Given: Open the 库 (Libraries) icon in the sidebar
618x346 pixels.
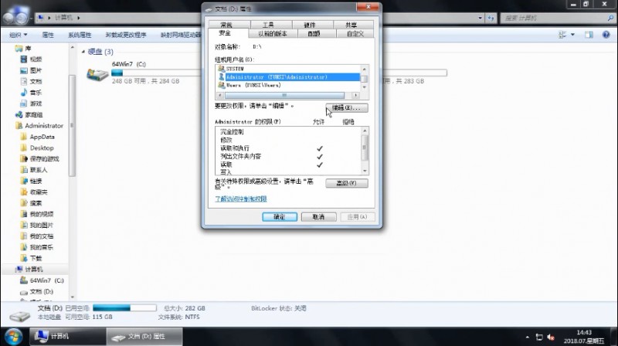Looking at the screenshot, I should pyautogui.click(x=18, y=48).
